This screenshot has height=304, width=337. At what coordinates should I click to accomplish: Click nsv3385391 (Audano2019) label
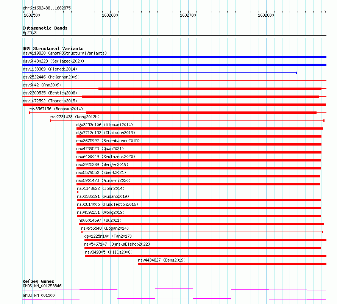tap(103, 196)
